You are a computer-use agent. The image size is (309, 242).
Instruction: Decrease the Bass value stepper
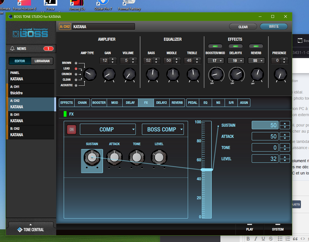(156, 62)
